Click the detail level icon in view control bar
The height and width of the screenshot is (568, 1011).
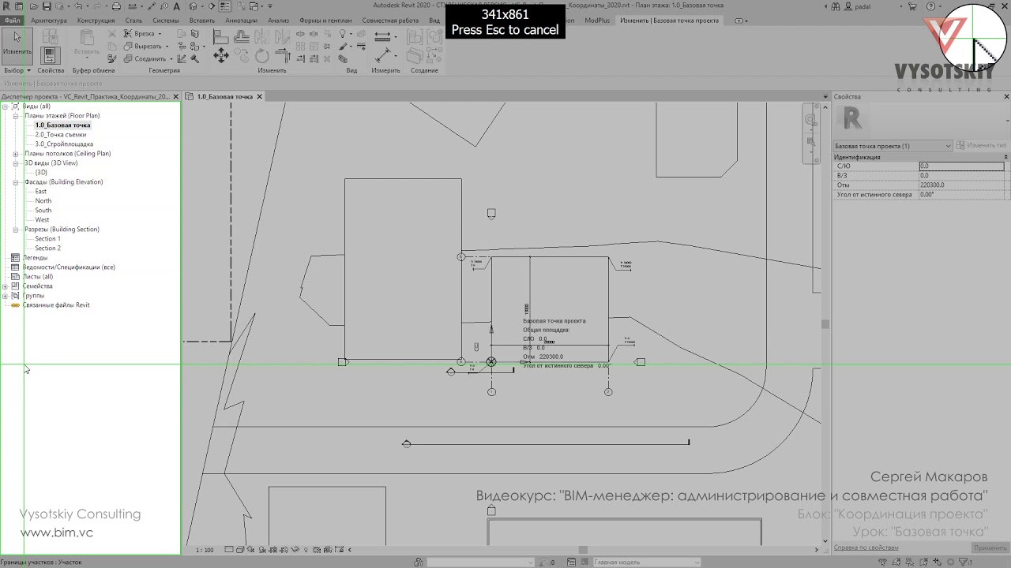pyautogui.click(x=229, y=550)
